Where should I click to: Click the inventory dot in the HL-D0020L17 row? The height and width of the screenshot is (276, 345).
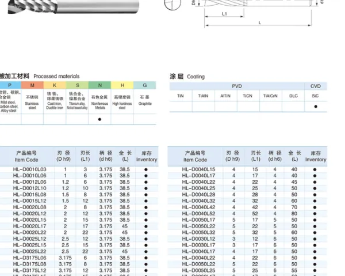(x=146, y=226)
